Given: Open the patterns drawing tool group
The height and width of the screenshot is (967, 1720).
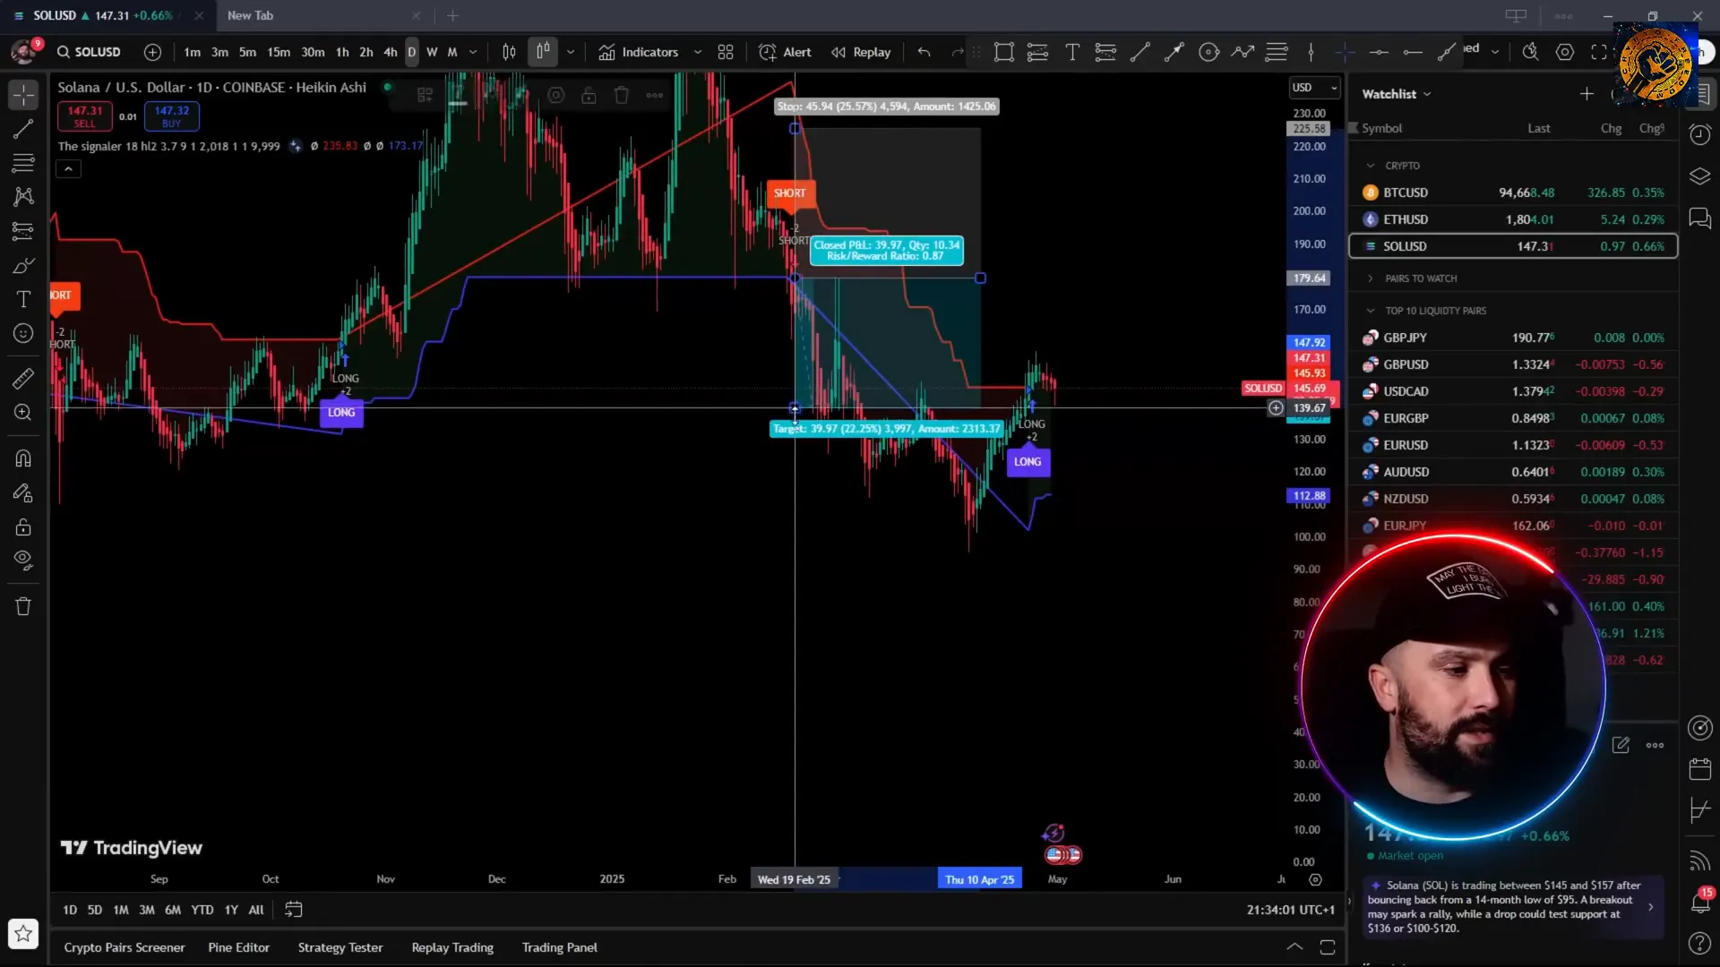Looking at the screenshot, I should pos(23,196).
